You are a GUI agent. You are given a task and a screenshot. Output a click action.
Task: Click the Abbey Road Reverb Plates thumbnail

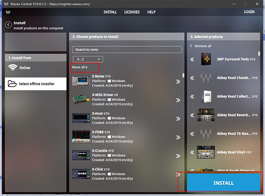[206, 115]
